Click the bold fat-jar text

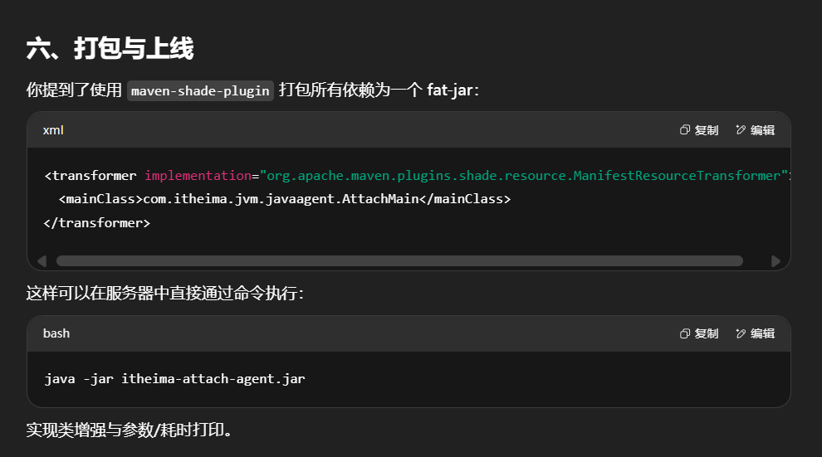point(450,90)
